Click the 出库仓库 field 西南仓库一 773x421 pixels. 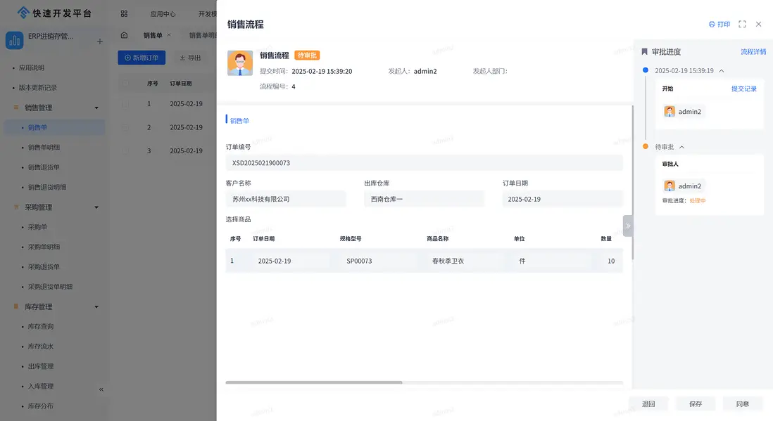(x=425, y=199)
